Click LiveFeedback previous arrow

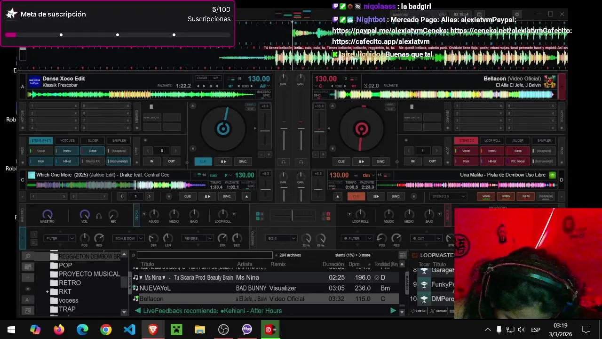[x=137, y=311]
